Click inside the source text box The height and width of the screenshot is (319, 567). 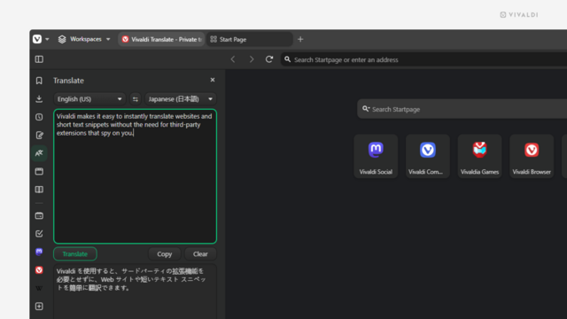tap(136, 176)
